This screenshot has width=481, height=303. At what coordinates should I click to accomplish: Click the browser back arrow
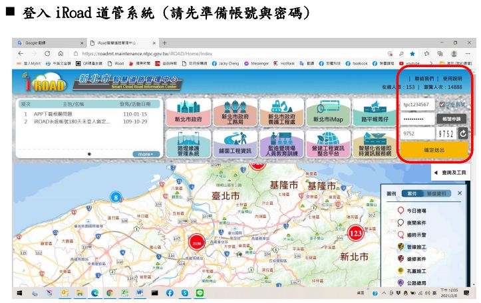point(21,54)
